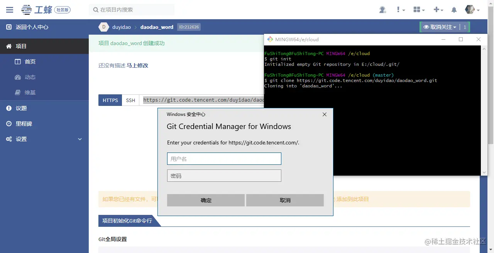Open the grid apps dropdown
Image resolution: width=494 pixels, height=253 pixels.
(x=419, y=10)
